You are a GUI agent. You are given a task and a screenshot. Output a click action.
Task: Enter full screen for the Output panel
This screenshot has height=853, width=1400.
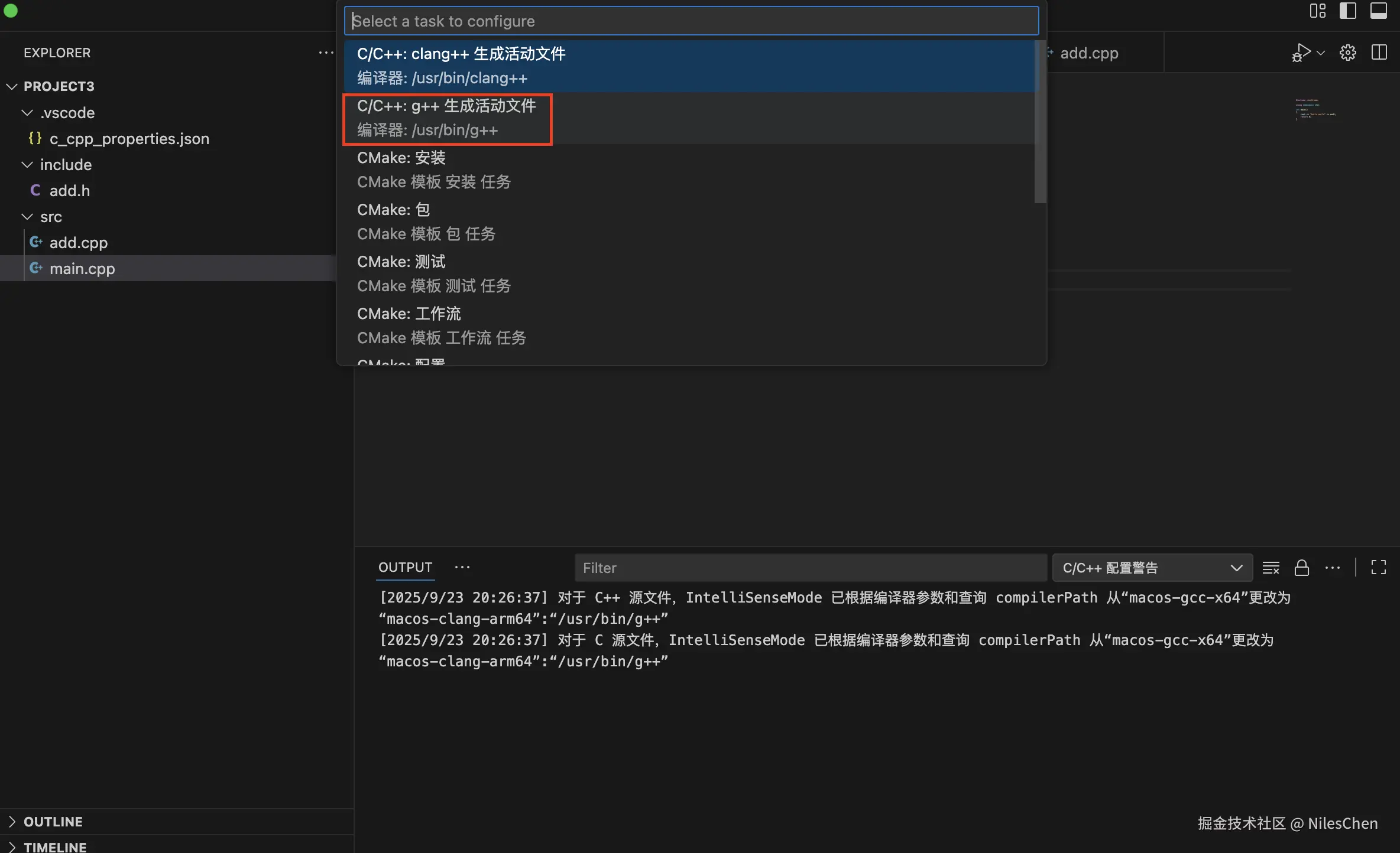[1378, 567]
